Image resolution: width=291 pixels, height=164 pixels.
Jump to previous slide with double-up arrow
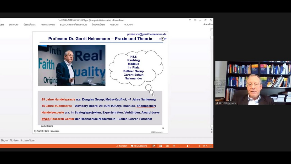tap(212, 129)
